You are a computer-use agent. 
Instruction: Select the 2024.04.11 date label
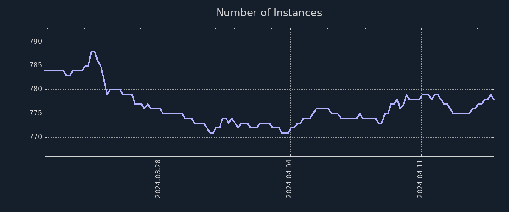420,179
